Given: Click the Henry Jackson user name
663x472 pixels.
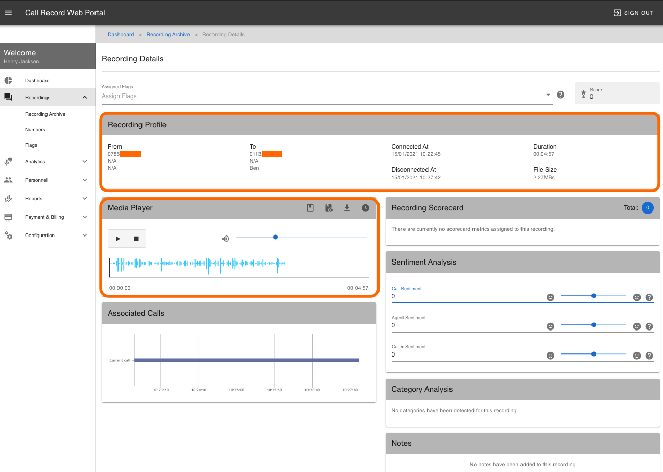Looking at the screenshot, I should pos(21,62).
